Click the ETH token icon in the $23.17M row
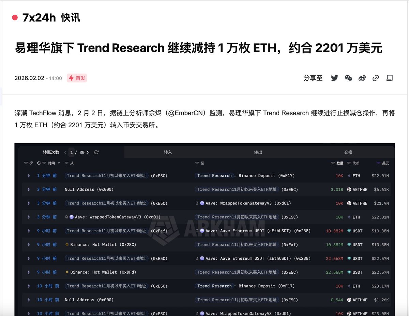This screenshot has height=316, width=409. (x=349, y=286)
